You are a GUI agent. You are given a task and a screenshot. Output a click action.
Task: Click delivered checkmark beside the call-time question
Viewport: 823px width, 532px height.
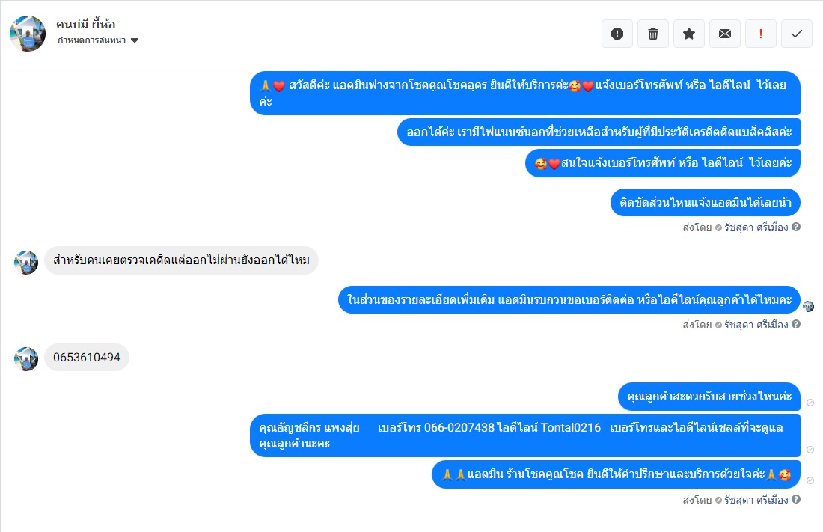coord(810,403)
